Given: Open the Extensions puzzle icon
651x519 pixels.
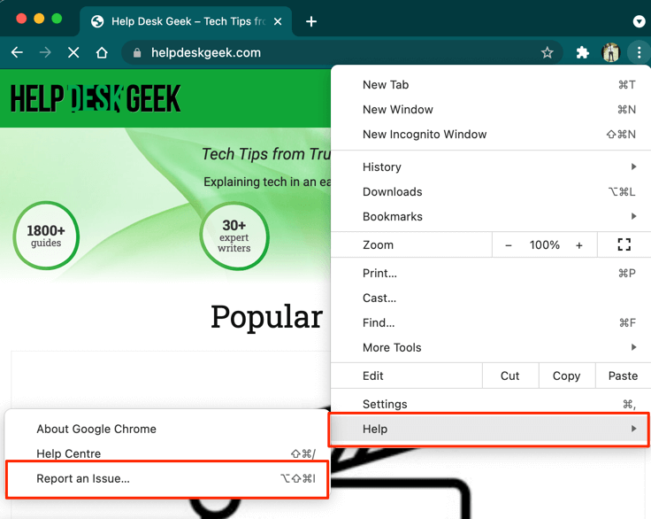Looking at the screenshot, I should point(582,53).
